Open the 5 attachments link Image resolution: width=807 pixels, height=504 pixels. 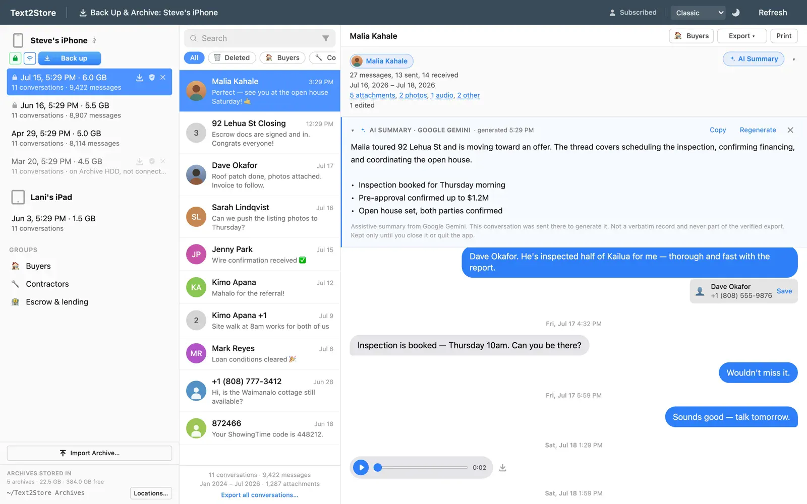(x=373, y=95)
